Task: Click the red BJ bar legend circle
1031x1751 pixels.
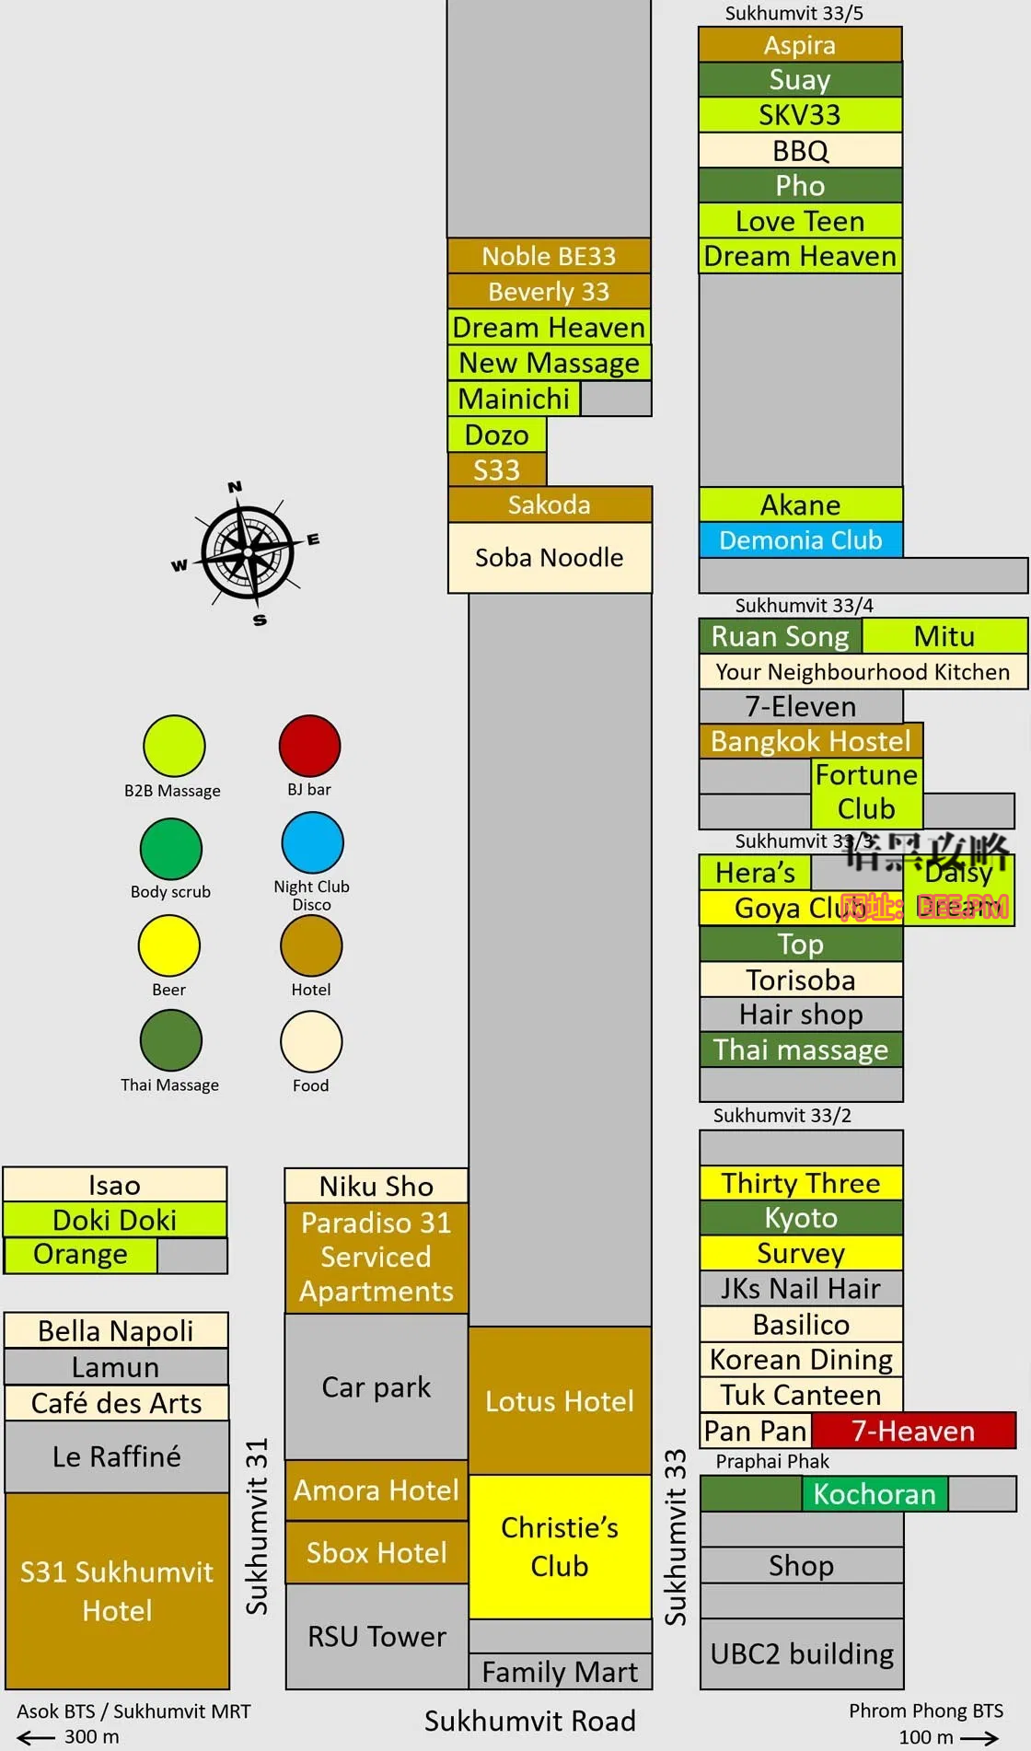Action: point(310,746)
